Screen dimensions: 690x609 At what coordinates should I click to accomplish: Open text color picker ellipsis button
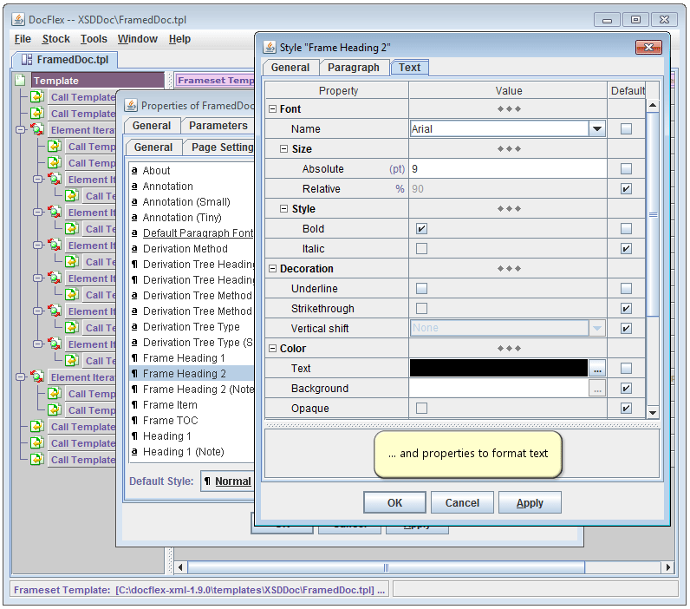coord(596,369)
